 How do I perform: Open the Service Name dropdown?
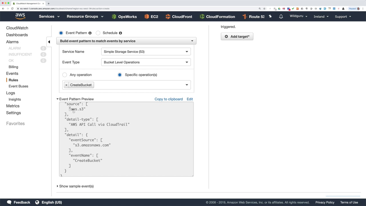coord(146,52)
